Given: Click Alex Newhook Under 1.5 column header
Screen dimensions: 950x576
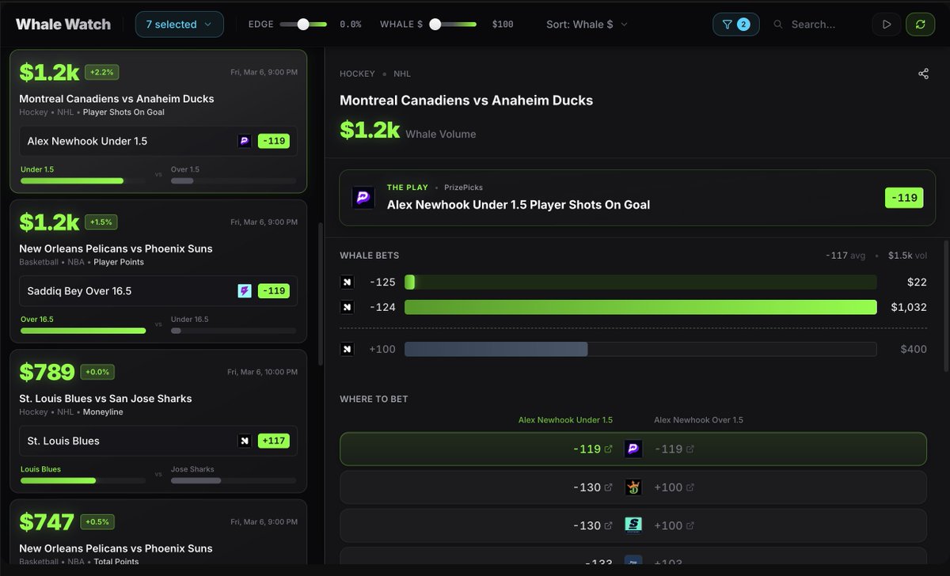Looking at the screenshot, I should point(565,420).
